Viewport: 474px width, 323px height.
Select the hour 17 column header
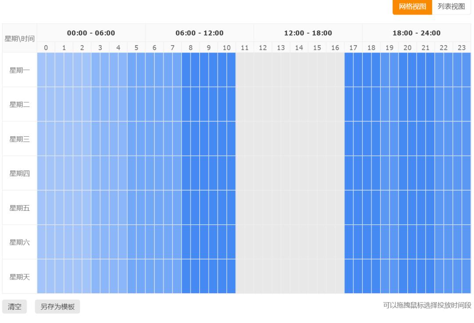[x=353, y=47]
